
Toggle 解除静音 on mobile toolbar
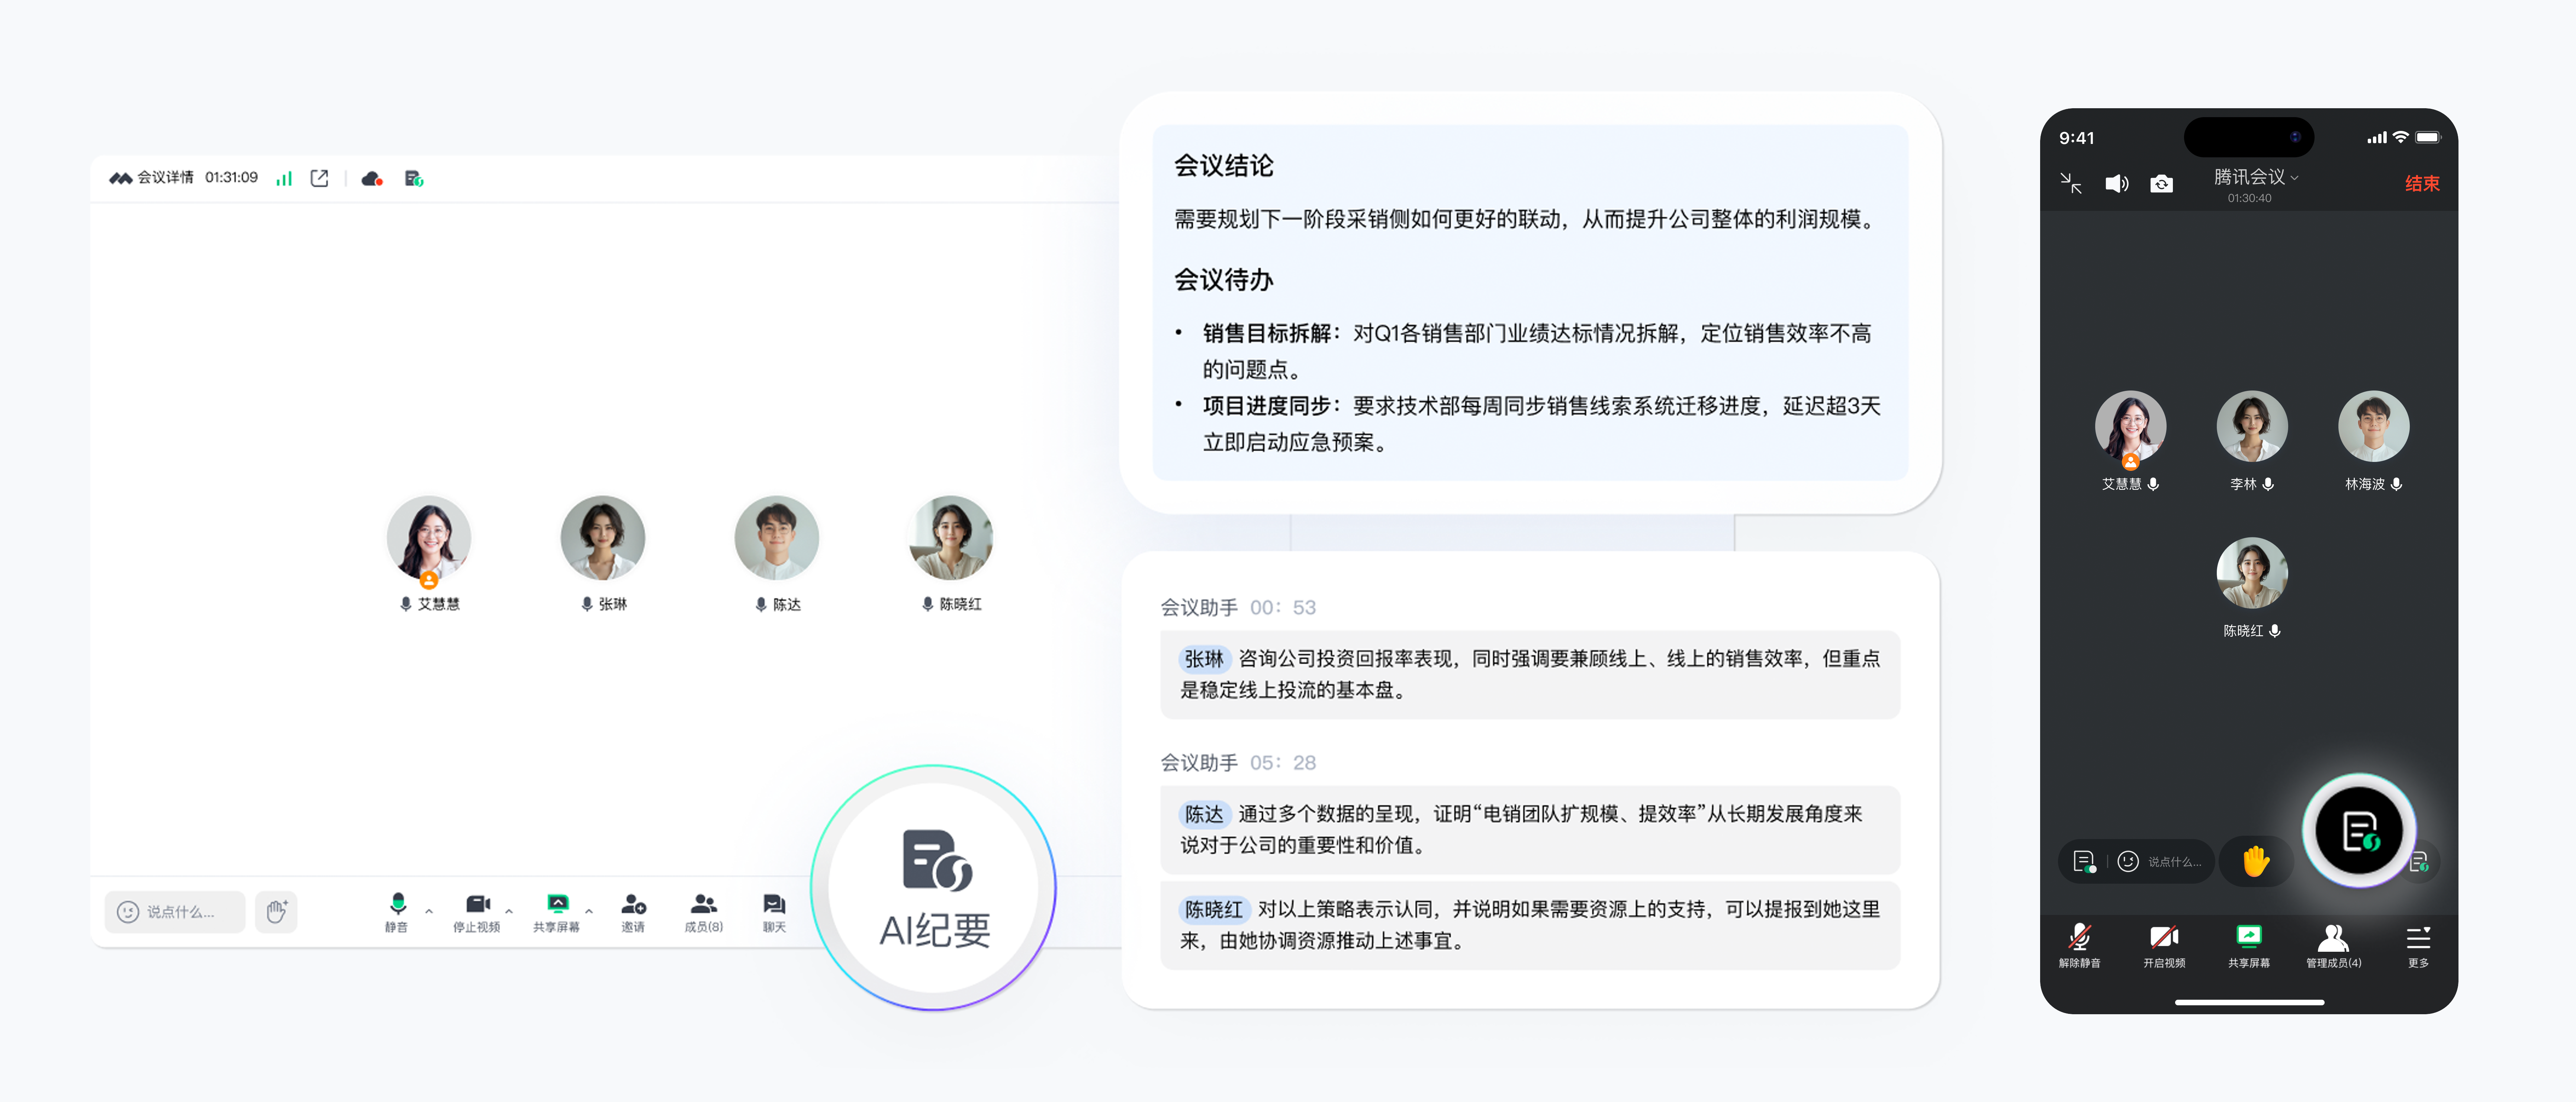pyautogui.click(x=2079, y=944)
